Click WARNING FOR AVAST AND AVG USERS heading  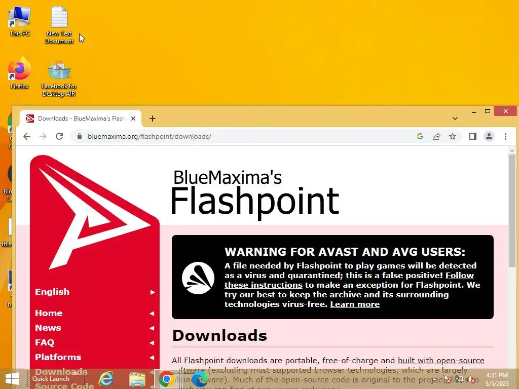point(345,252)
